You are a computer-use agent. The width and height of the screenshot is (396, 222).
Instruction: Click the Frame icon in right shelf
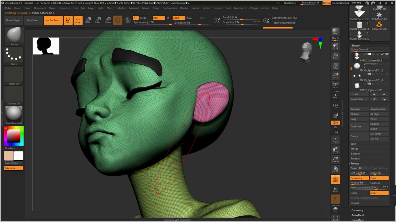click(335, 140)
